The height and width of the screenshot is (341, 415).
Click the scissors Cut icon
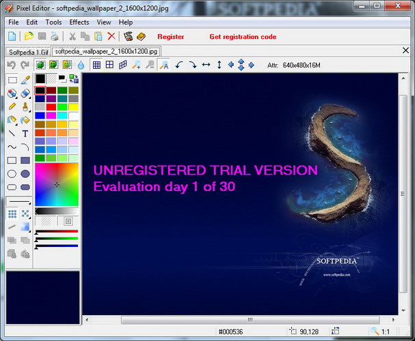pos(72,36)
